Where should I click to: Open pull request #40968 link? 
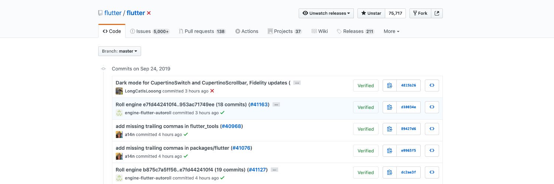coord(232,126)
